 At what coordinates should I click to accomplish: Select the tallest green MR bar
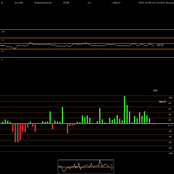(125, 110)
